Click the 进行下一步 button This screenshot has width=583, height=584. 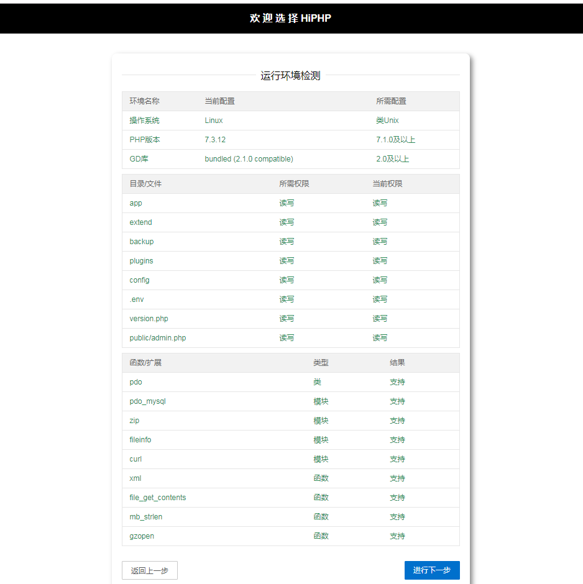[432, 570]
